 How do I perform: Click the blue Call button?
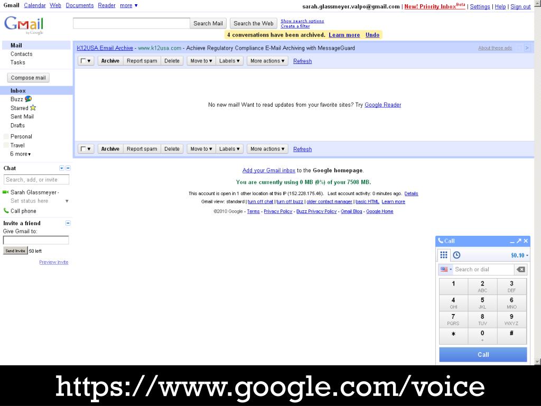pyautogui.click(x=483, y=355)
